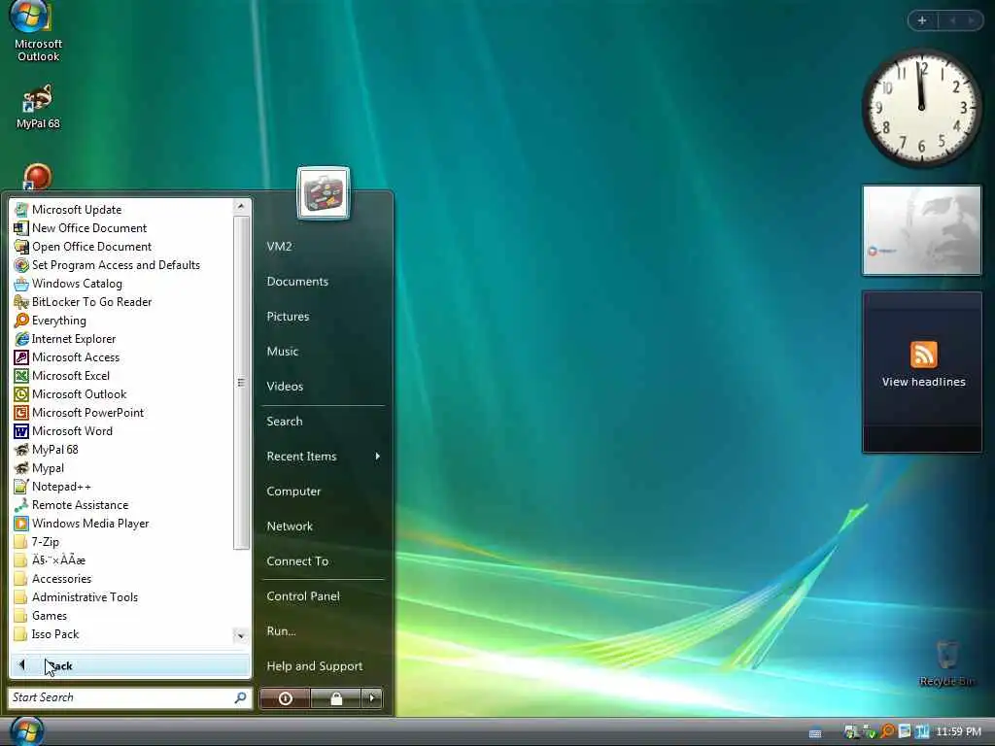
Task: Open Pictures from the Start menu
Action: coord(288,316)
